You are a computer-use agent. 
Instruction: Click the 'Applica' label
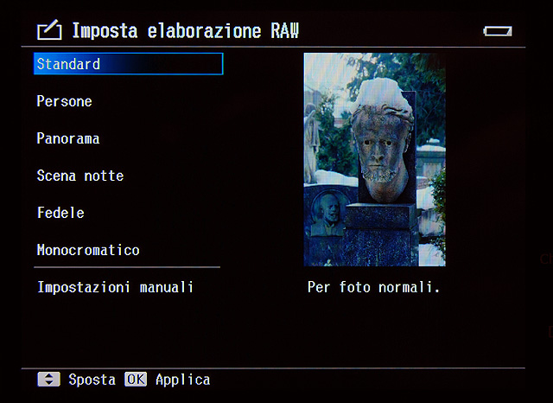(x=183, y=380)
